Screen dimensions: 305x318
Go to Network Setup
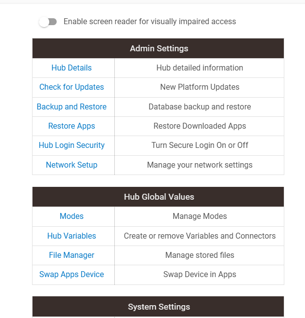pos(71,165)
